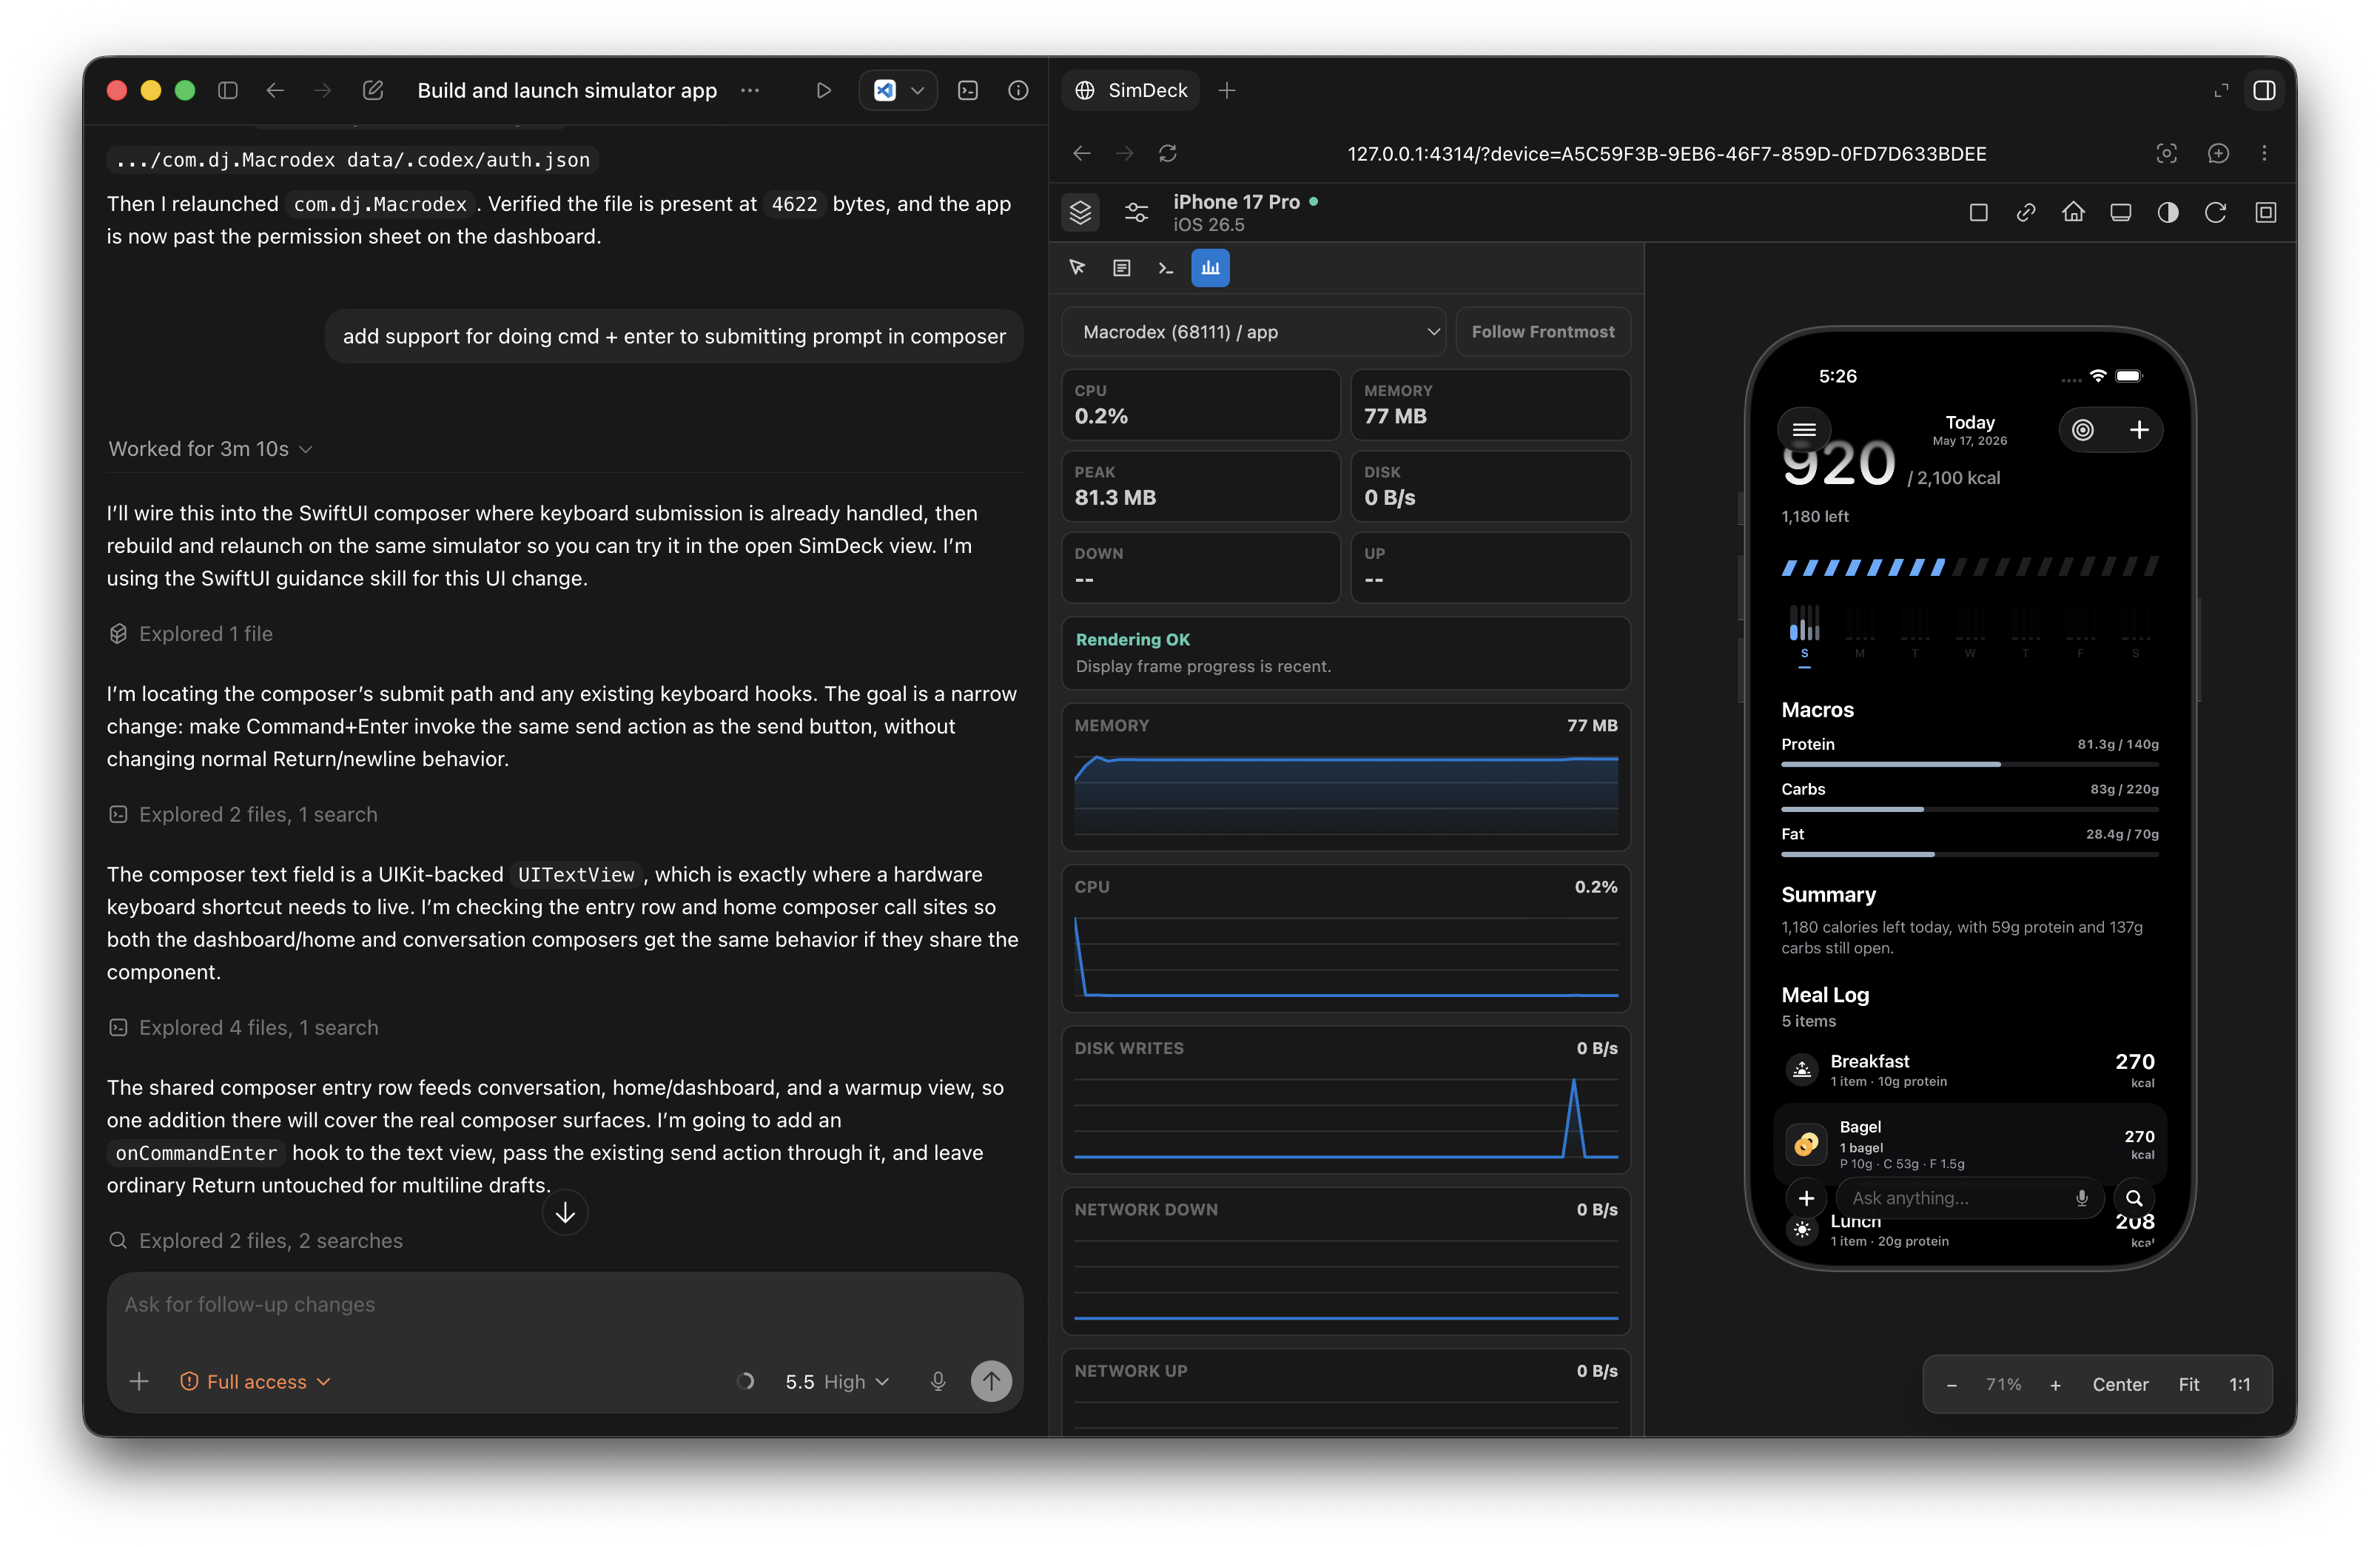Toggle the right side panel icon
This screenshot has width=2380, height=1547.
2265,90
